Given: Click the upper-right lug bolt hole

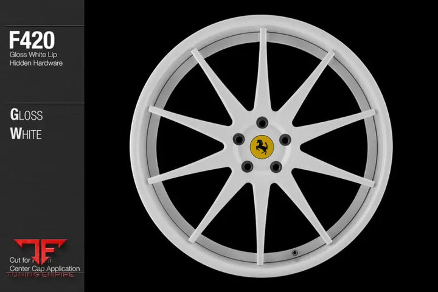Looking at the screenshot, I should (285, 139).
